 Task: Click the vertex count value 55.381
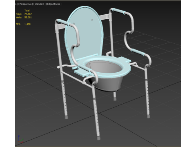[28, 18]
